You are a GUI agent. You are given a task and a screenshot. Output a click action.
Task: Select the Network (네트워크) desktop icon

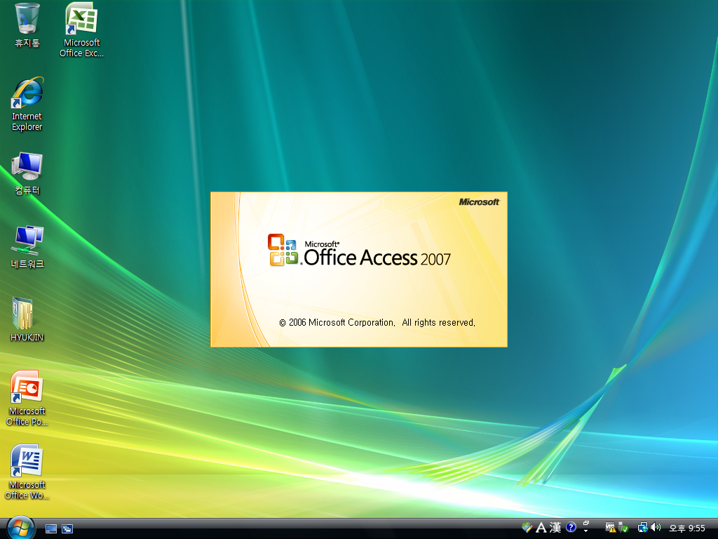tap(27, 246)
